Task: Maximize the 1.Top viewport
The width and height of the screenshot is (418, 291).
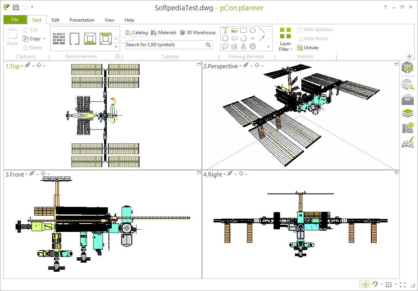Action: (199, 64)
